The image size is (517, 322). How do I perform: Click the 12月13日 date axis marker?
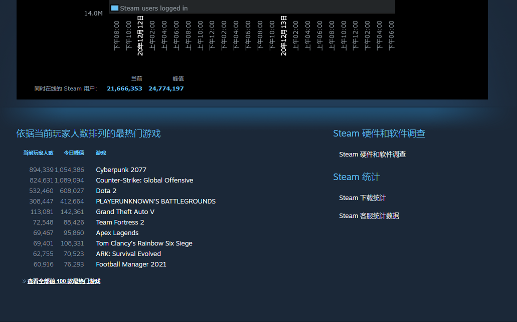point(283,35)
